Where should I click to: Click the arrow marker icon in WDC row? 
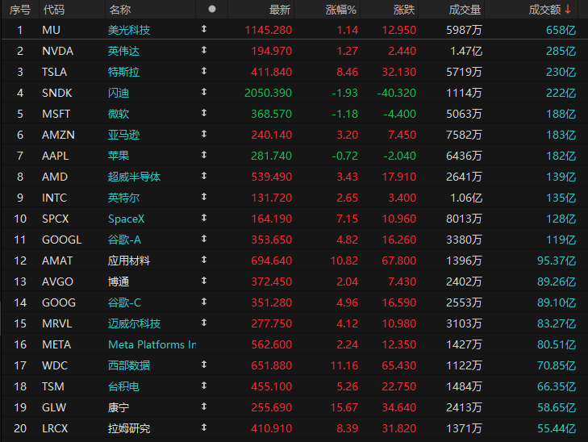204,365
